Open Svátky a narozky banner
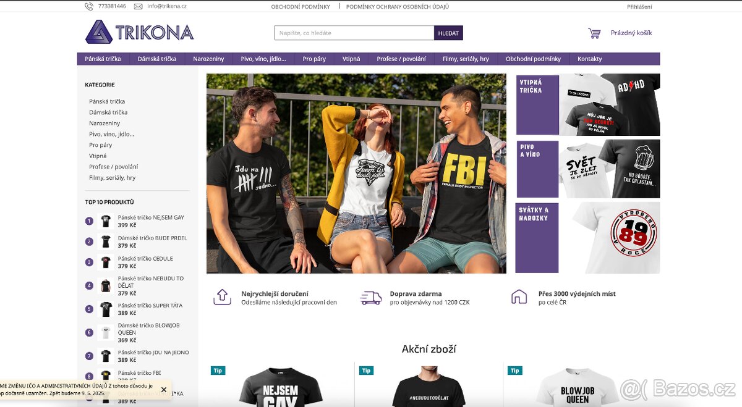 (588, 238)
